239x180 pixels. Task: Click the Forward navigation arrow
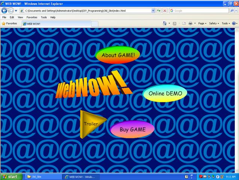tap(11, 10)
